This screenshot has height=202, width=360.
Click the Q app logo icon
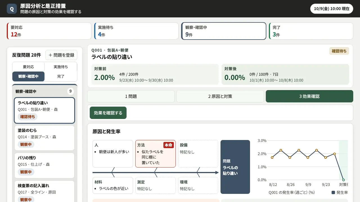click(12, 9)
